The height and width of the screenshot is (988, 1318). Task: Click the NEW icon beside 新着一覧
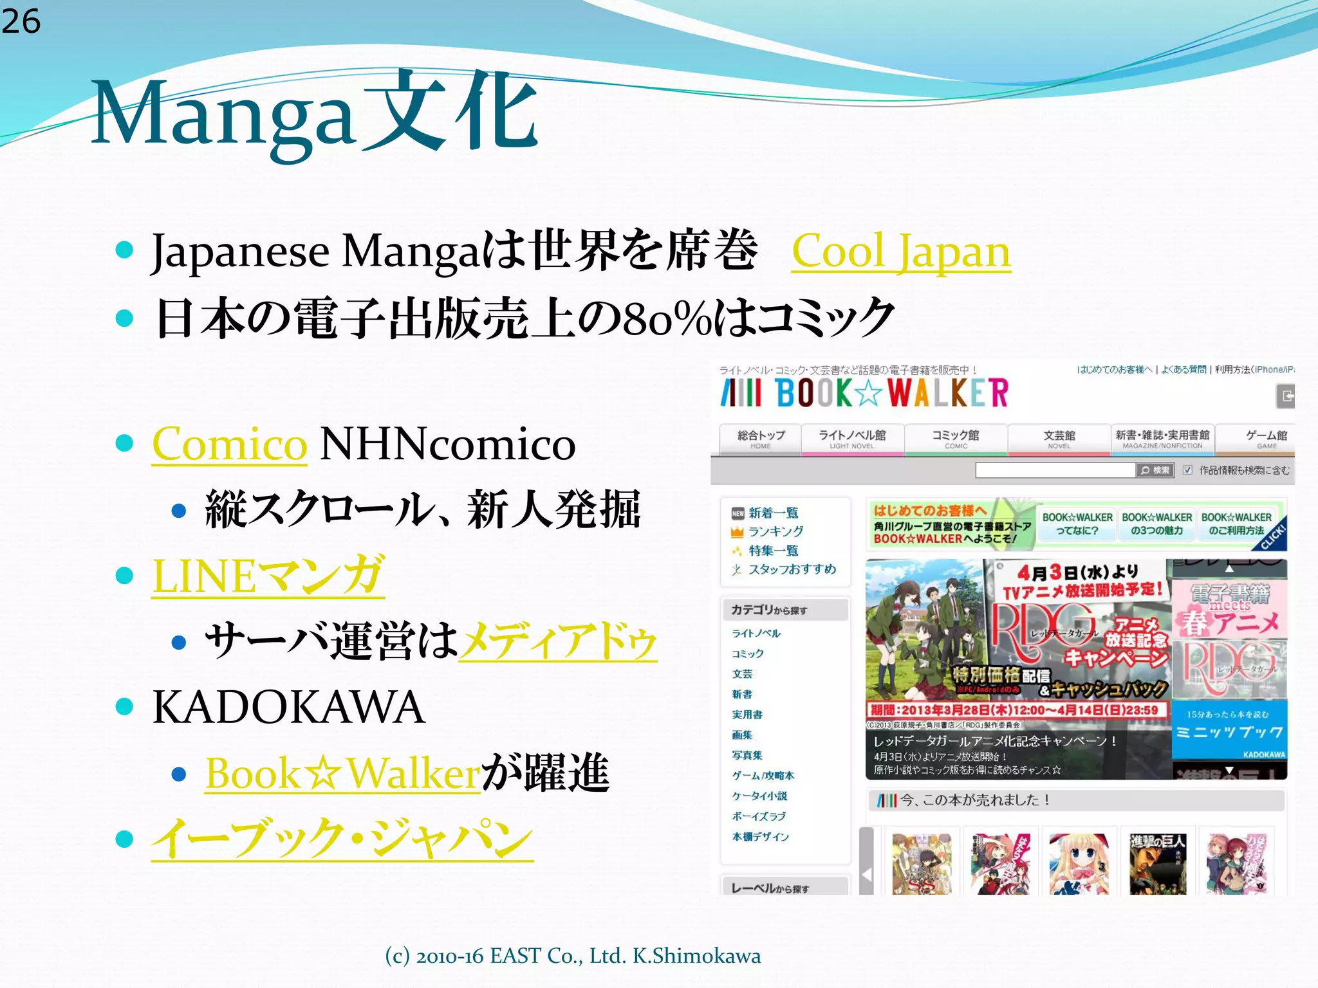coord(738,513)
